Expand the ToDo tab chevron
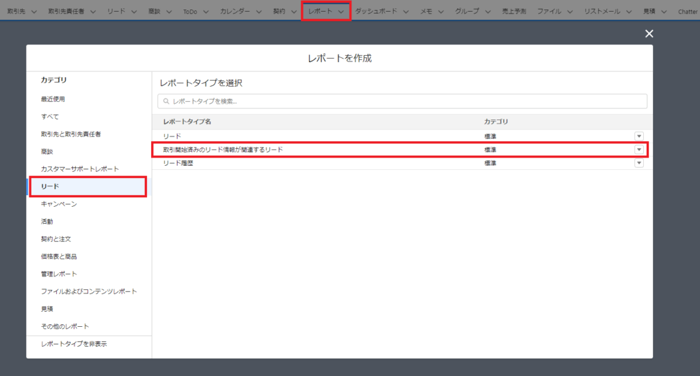The height and width of the screenshot is (376, 700). coord(206,12)
